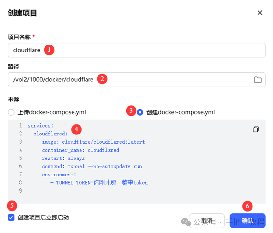Screen dimensions: 273x233
Task: Click the container_name: cloudflared line
Action: [x=80, y=150]
